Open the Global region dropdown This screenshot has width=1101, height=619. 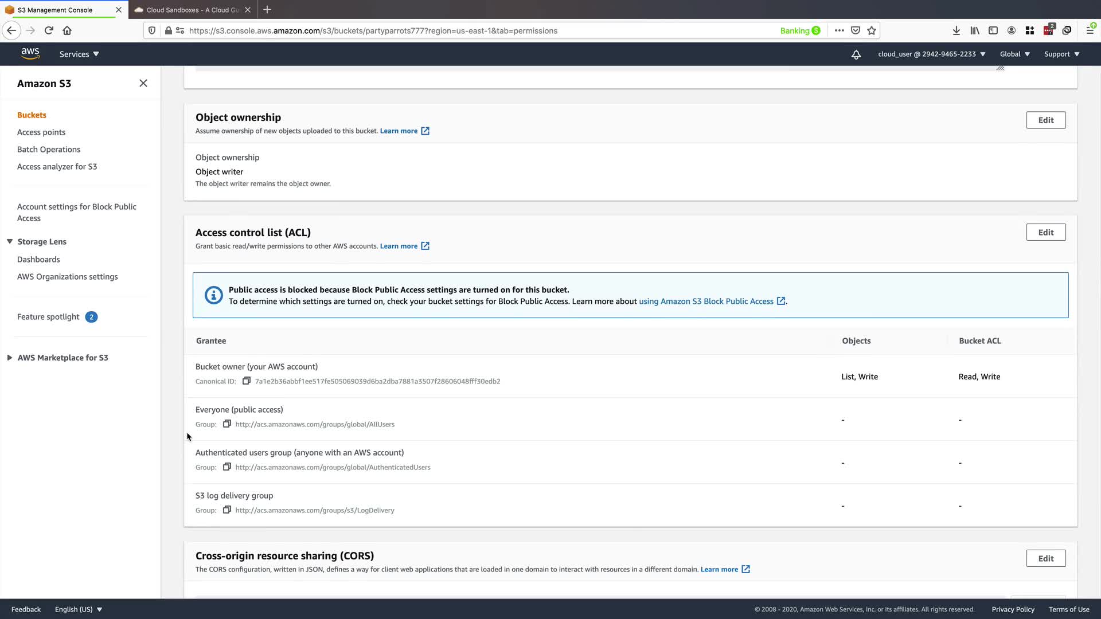pos(1014,54)
